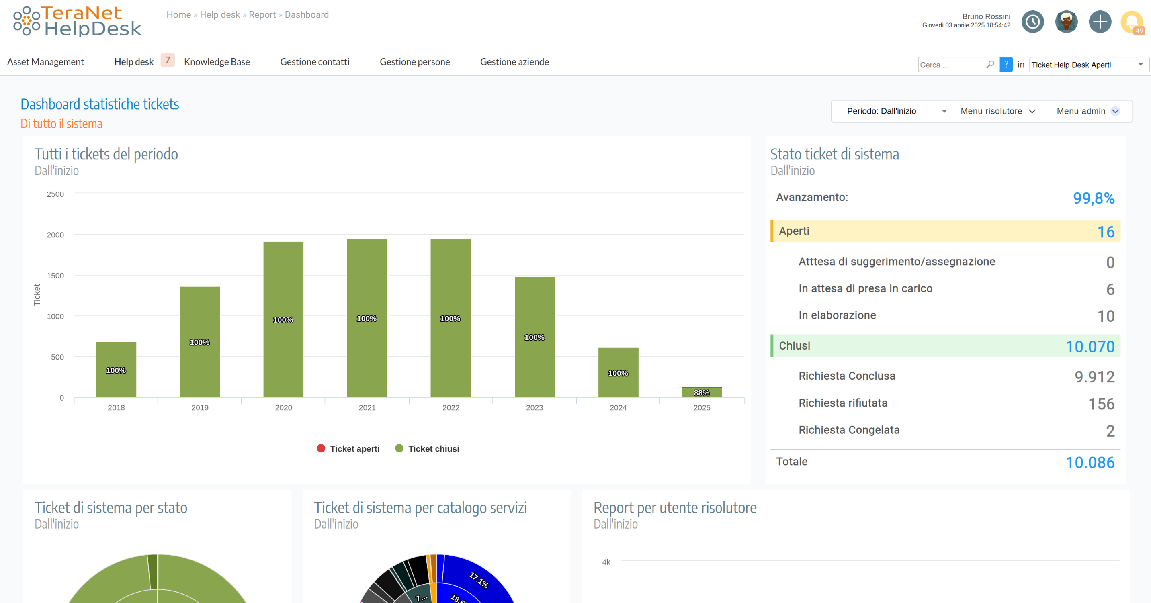The height and width of the screenshot is (603, 1151).
Task: Click the plus icon to add new
Action: click(1100, 21)
